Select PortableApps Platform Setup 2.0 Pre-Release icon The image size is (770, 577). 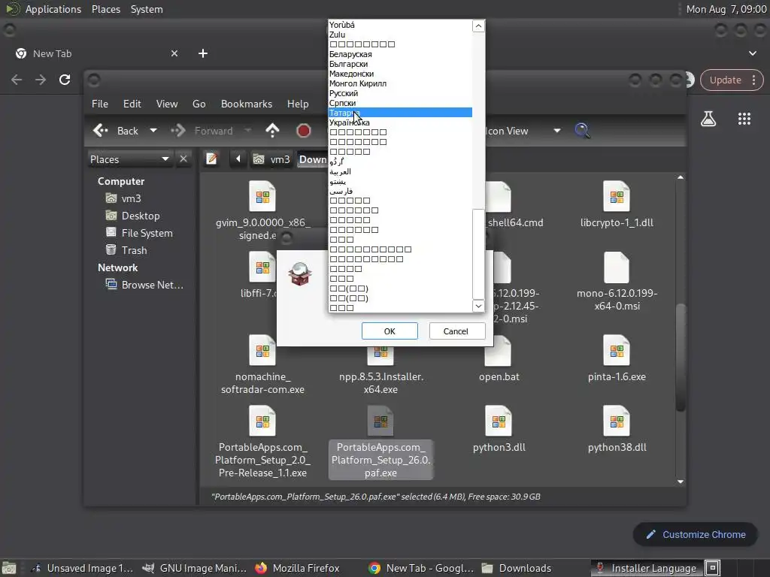262,421
